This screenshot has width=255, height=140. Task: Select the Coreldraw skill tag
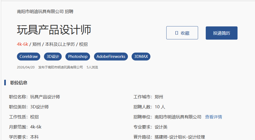(29, 57)
